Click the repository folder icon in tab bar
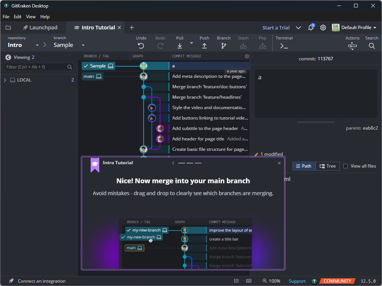This screenshot has height=286, width=382. pyautogui.click(x=8, y=28)
